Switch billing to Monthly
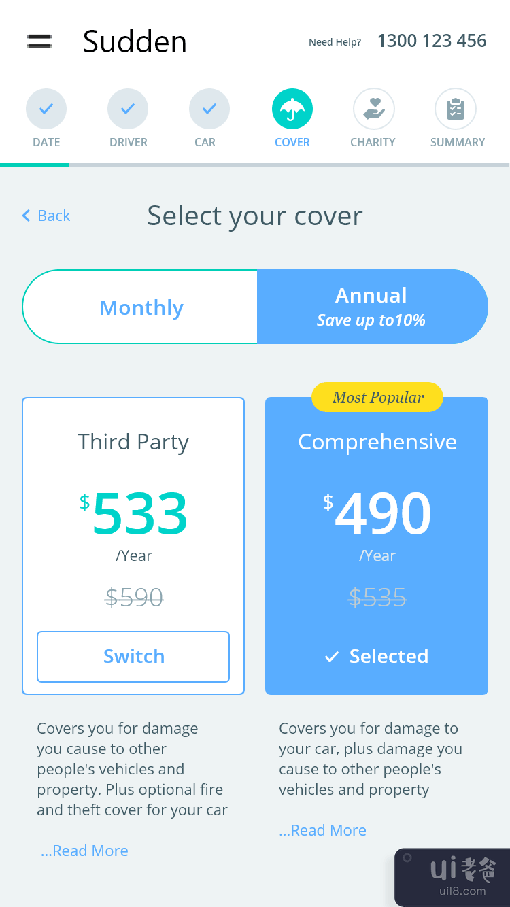Viewport: 510px width, 907px height. pyautogui.click(x=141, y=307)
